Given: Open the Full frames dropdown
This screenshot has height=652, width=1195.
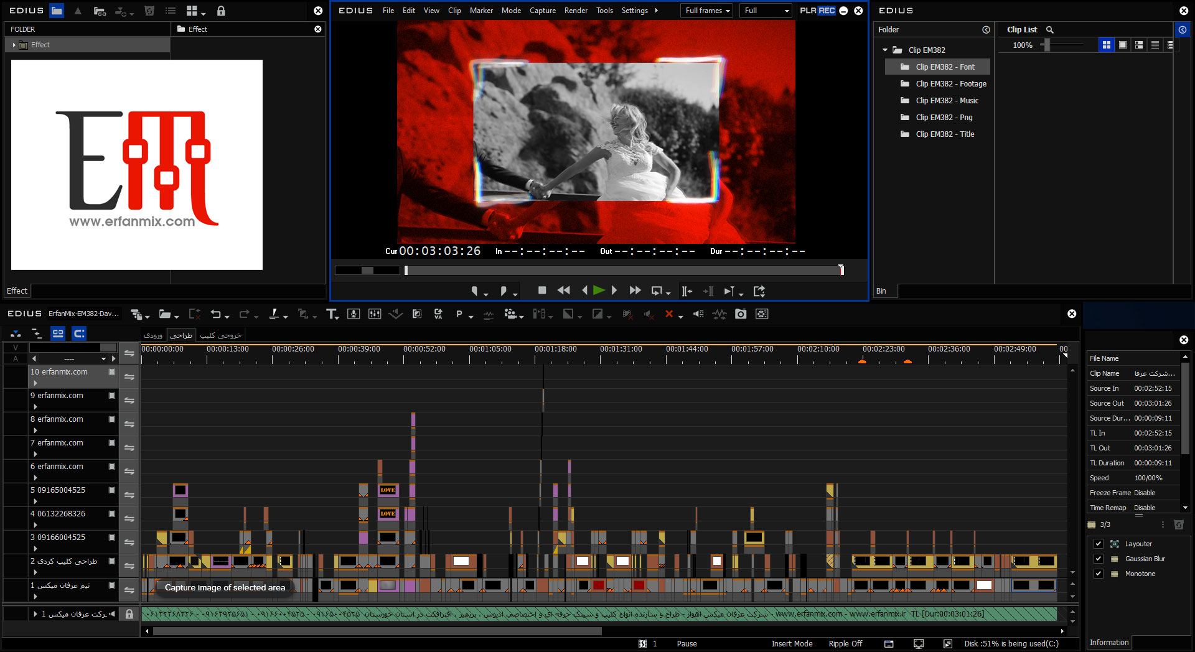Looking at the screenshot, I should point(708,11).
